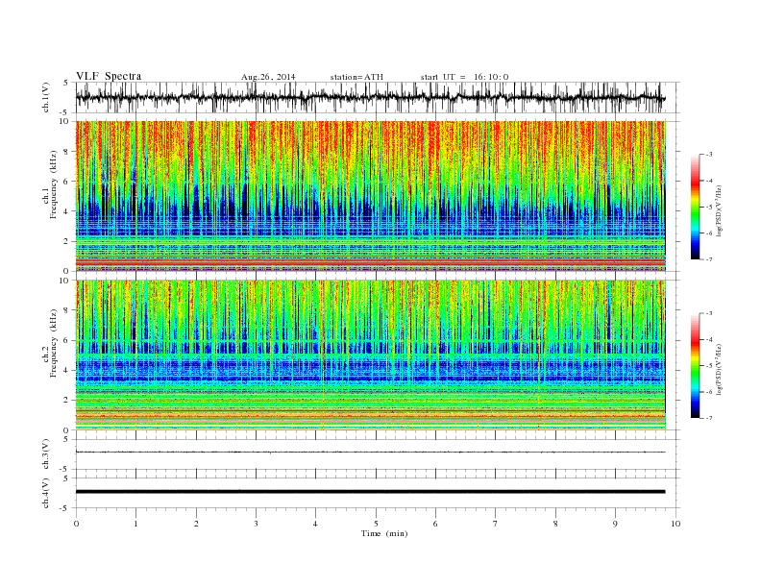This screenshot has width=761, height=588.
Task: Click the ch.1 waveform trace panel
Action: pos(378,97)
